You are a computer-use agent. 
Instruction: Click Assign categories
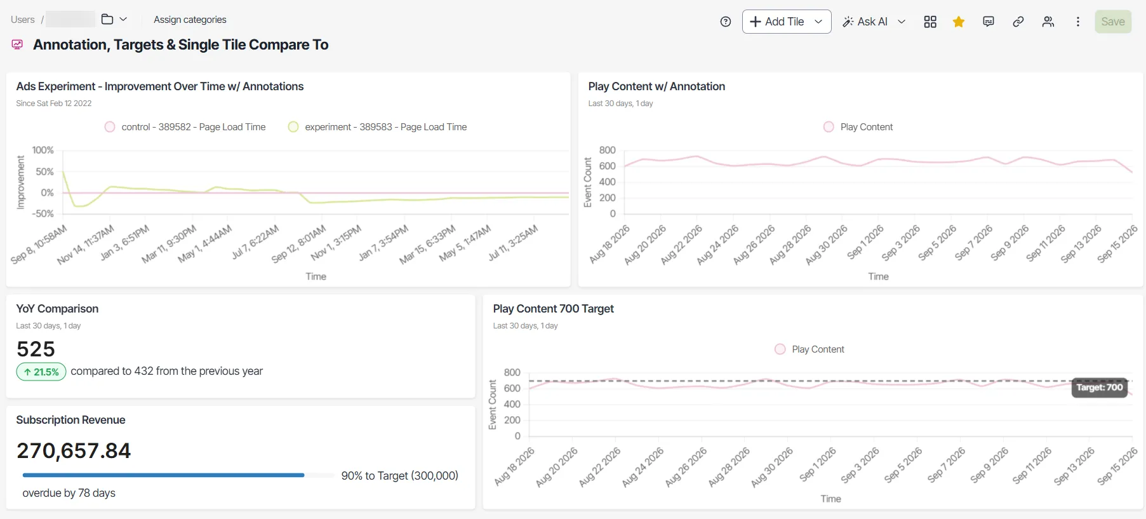coord(190,20)
